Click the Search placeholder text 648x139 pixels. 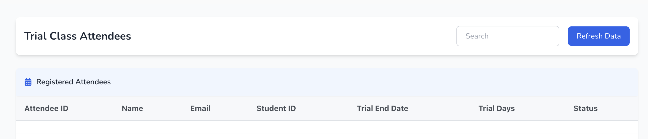pyautogui.click(x=477, y=36)
